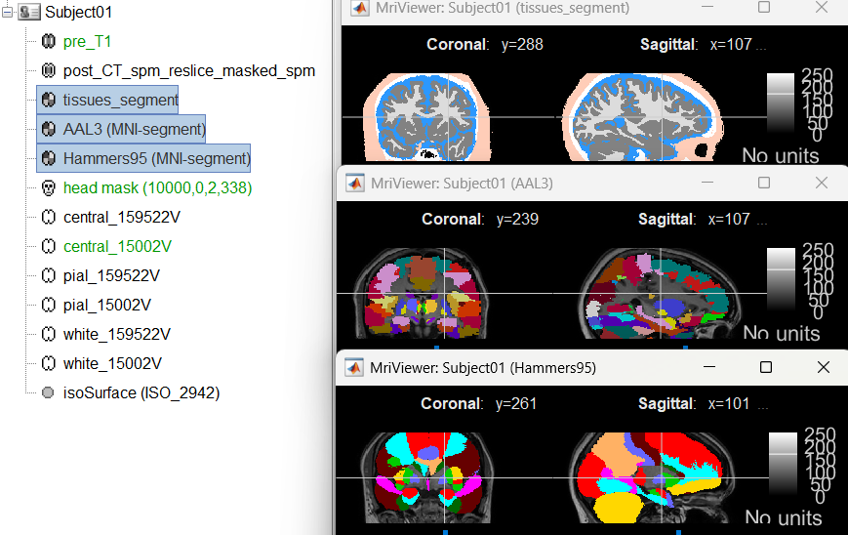Image resolution: width=848 pixels, height=535 pixels.
Task: Click the Hammers95 viewer colorbar
Action: coord(783,464)
